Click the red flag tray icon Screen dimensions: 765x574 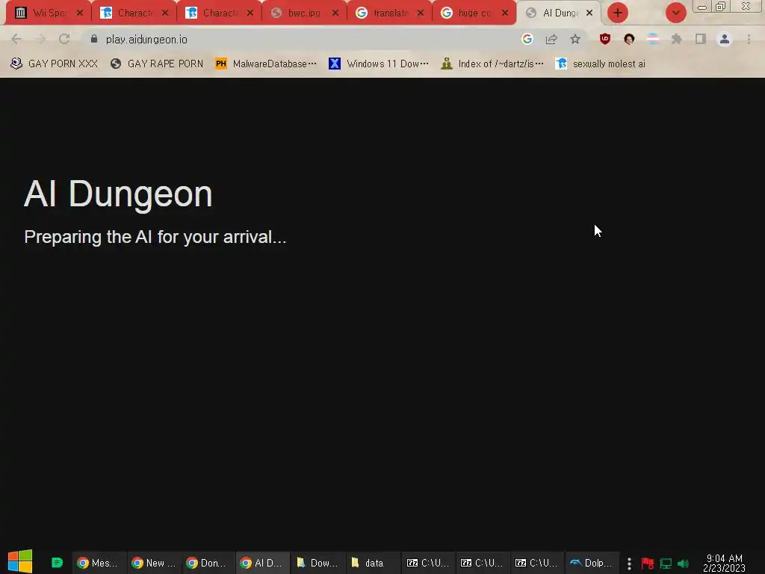pyautogui.click(x=648, y=564)
